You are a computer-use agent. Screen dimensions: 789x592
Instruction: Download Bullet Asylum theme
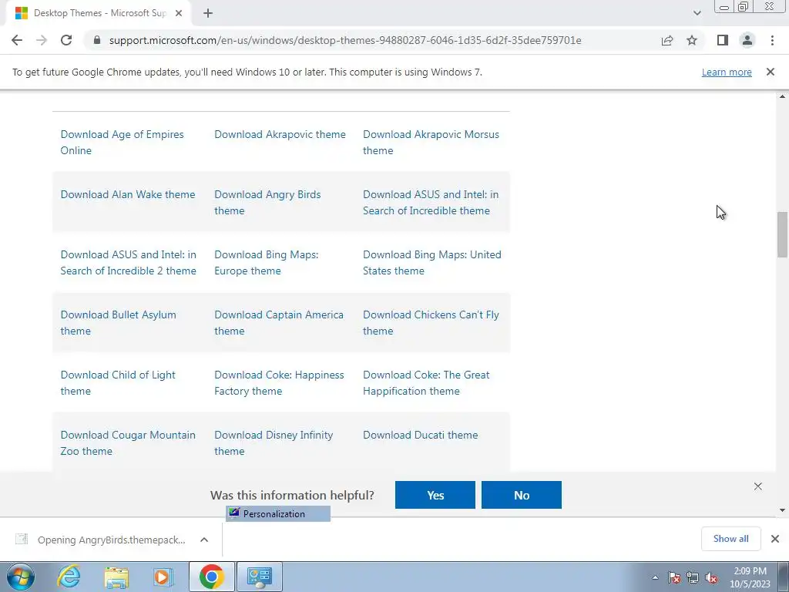click(x=118, y=323)
